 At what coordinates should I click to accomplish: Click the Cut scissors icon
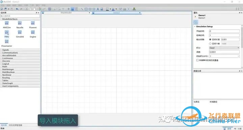pyautogui.click(x=27, y=9)
